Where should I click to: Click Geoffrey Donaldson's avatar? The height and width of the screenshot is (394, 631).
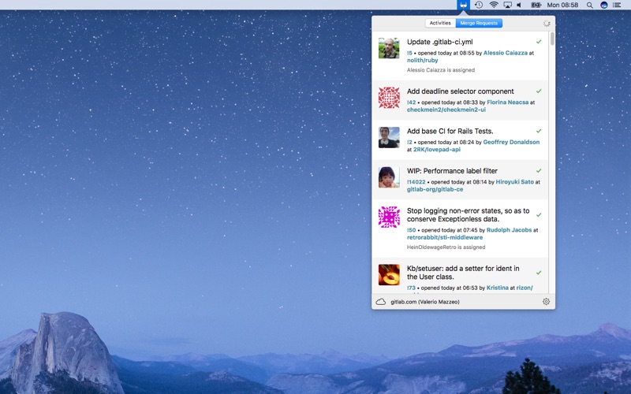pos(389,137)
